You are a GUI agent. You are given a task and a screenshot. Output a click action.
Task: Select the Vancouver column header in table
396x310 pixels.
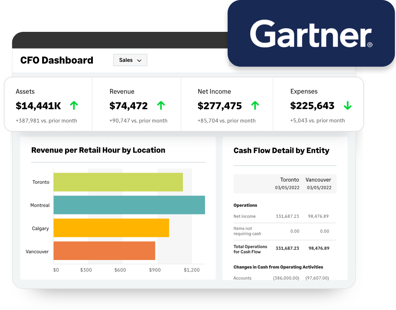(318, 180)
